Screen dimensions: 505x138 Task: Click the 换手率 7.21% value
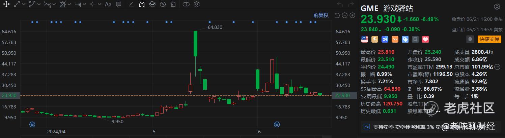[385, 82]
